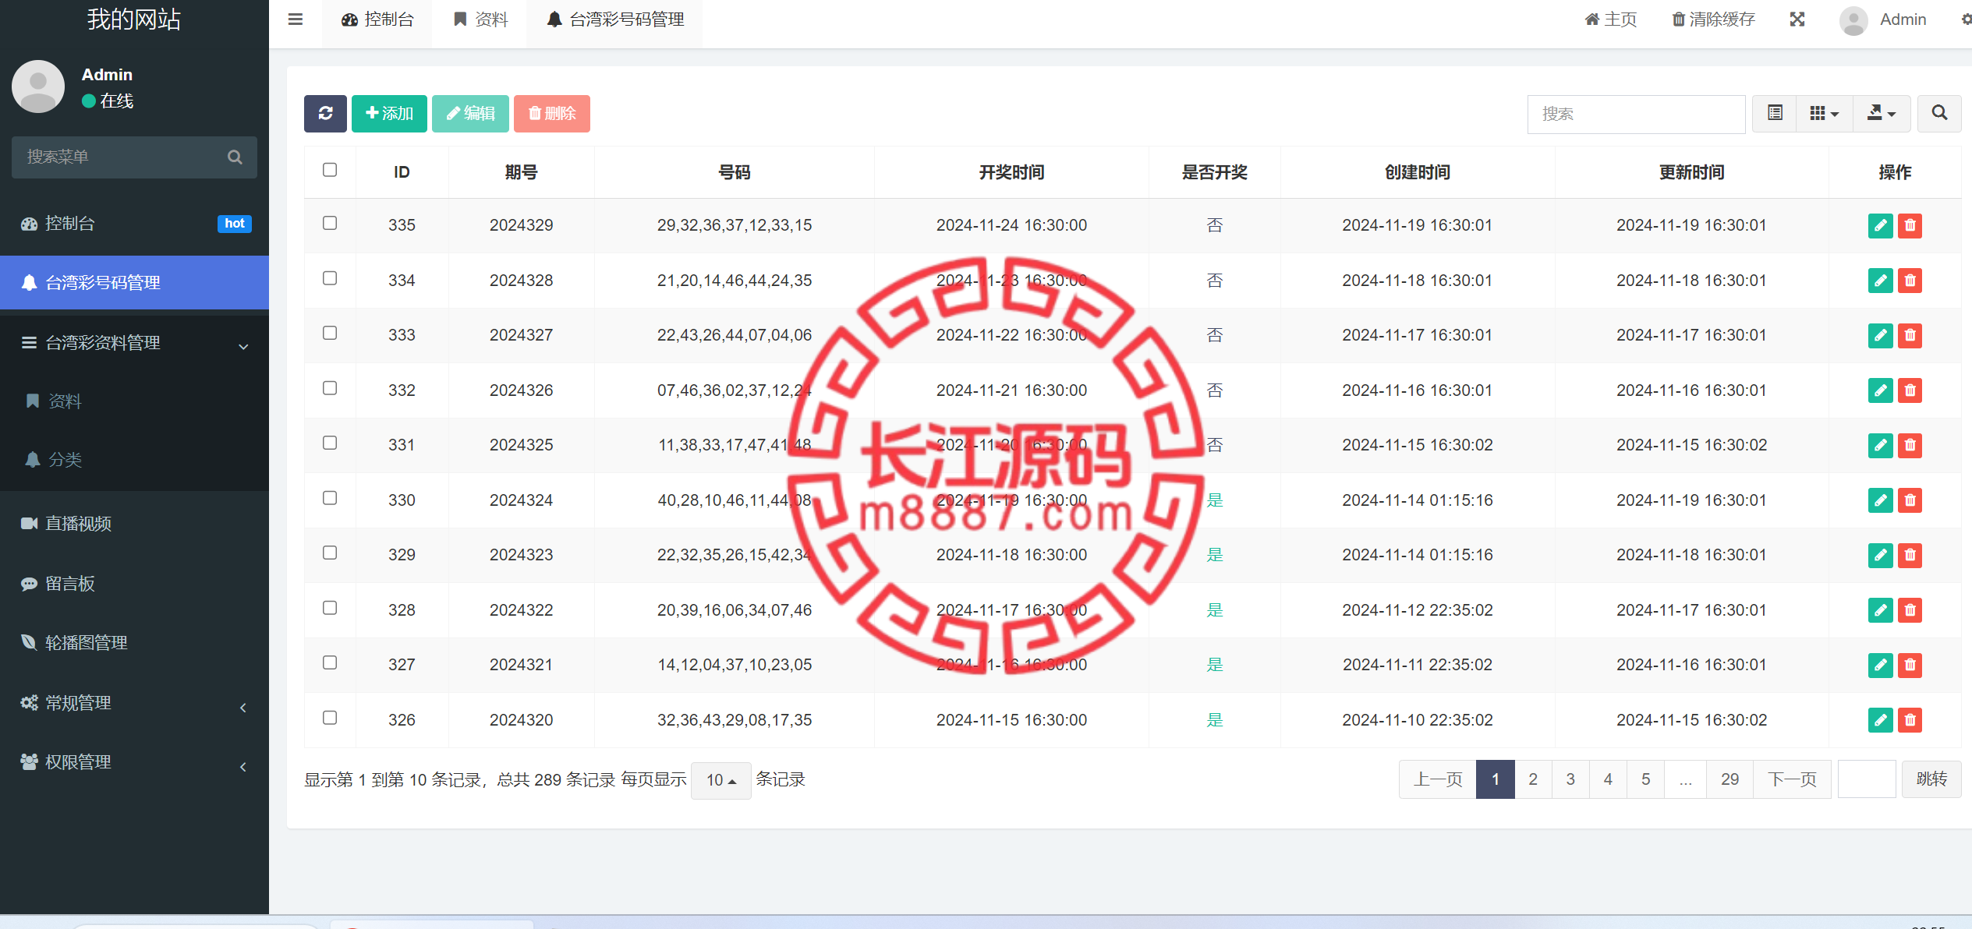The height and width of the screenshot is (929, 1972).
Task: Click the fullscreen expand icon in header
Action: click(x=1797, y=19)
